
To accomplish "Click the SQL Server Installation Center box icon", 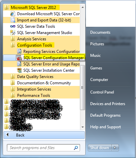I will pos(19,70).
